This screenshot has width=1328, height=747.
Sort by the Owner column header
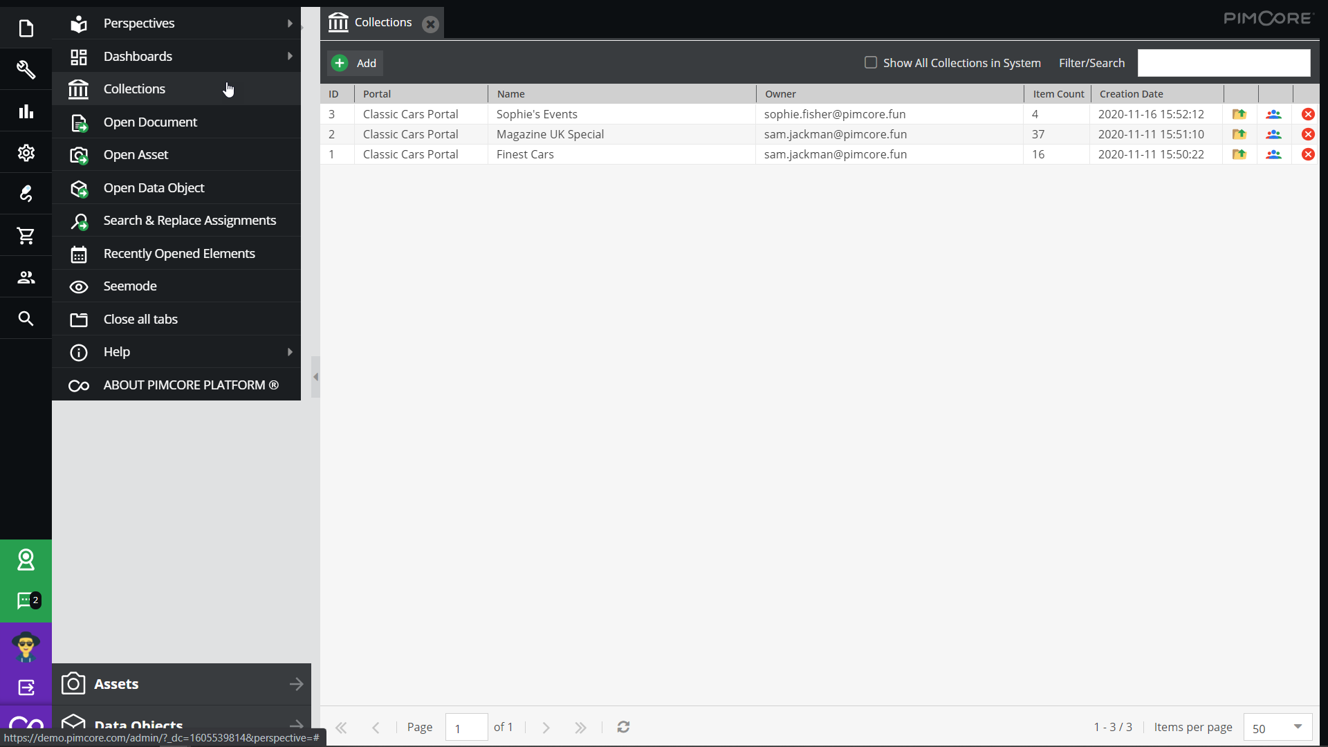(889, 94)
